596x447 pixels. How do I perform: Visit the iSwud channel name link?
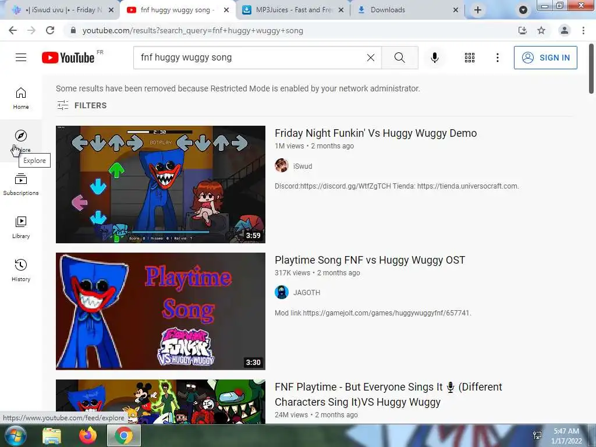click(303, 166)
